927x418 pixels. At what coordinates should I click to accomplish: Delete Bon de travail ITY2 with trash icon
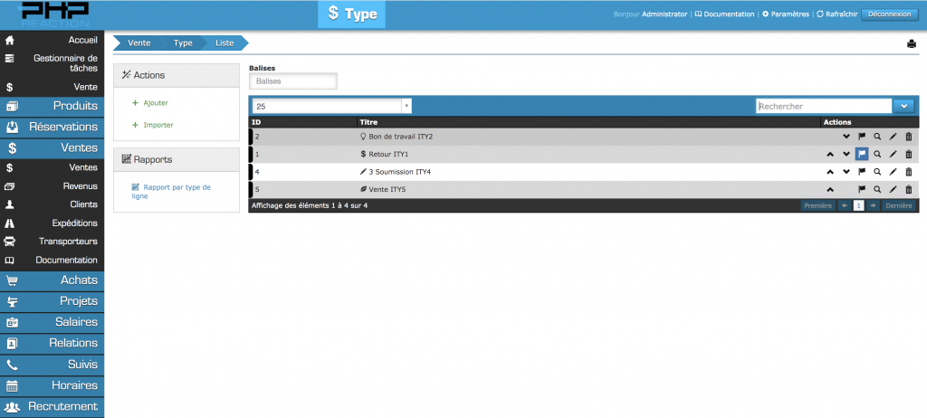pyautogui.click(x=909, y=137)
